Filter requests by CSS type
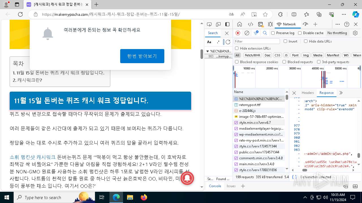Image resolution: width=362 pixels, height=203 pixels. coord(277,55)
